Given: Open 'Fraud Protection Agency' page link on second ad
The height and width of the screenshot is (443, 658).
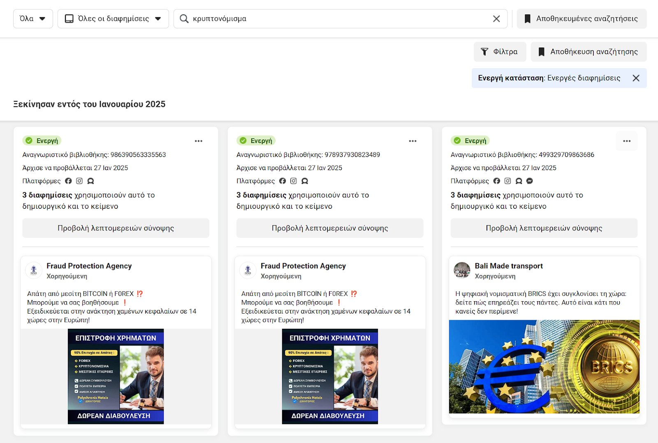Looking at the screenshot, I should [303, 266].
